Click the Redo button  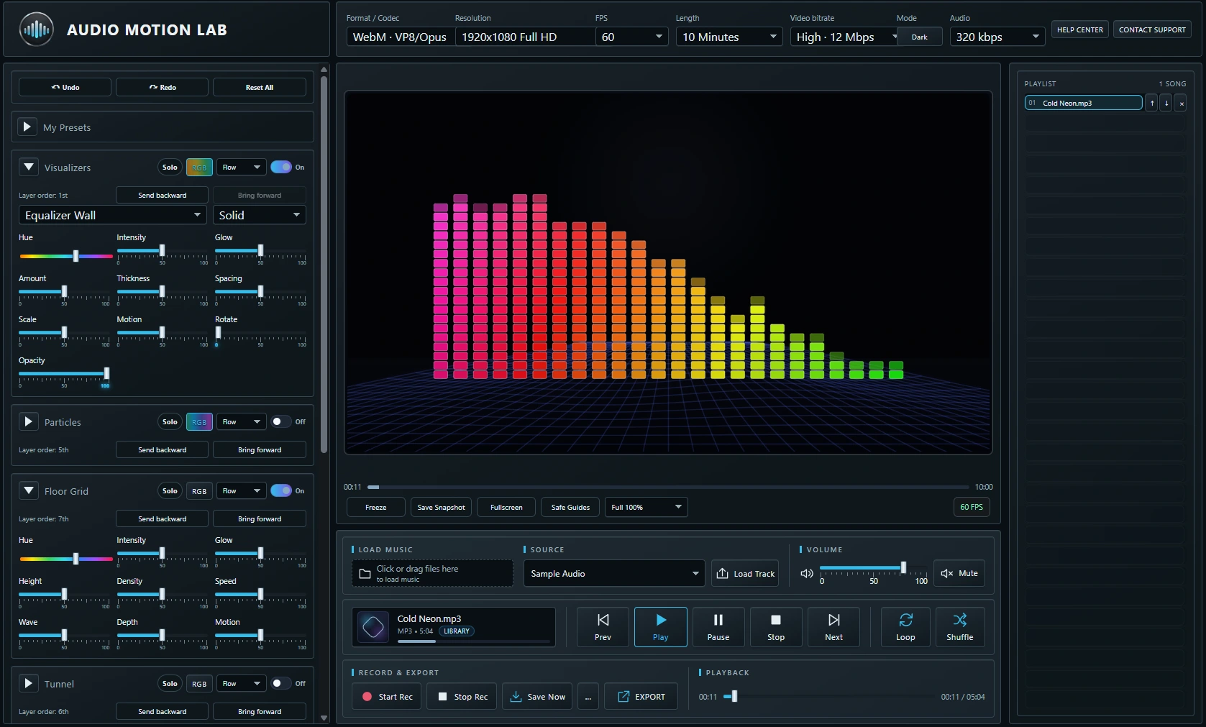[x=162, y=87]
